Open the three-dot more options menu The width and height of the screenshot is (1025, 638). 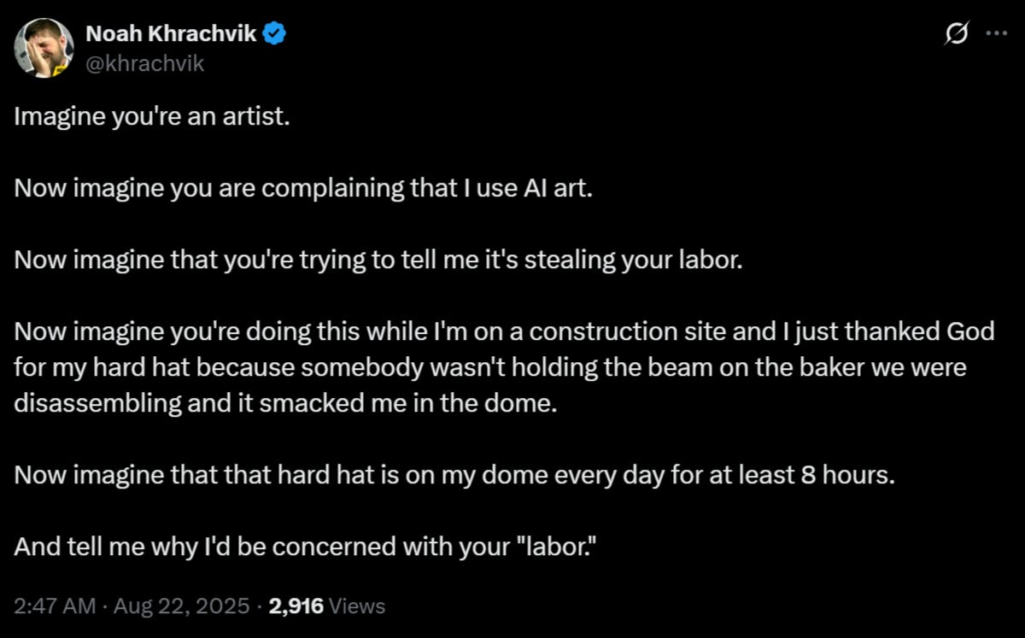(996, 34)
